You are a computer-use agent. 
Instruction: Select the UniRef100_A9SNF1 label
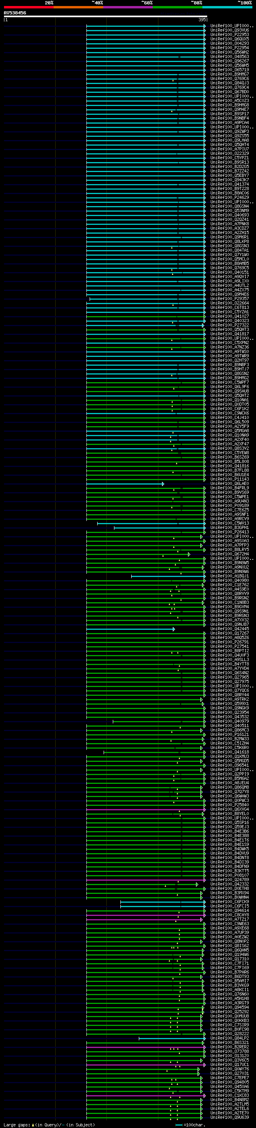coord(230,515)
